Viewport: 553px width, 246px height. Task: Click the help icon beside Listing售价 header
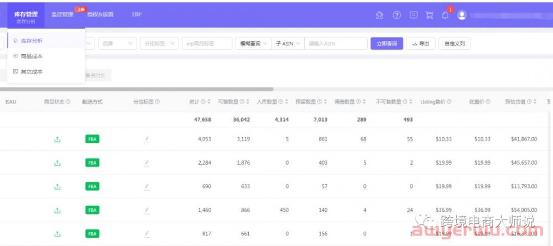coord(449,102)
